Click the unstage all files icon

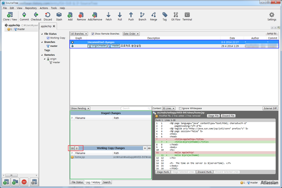[72, 148]
